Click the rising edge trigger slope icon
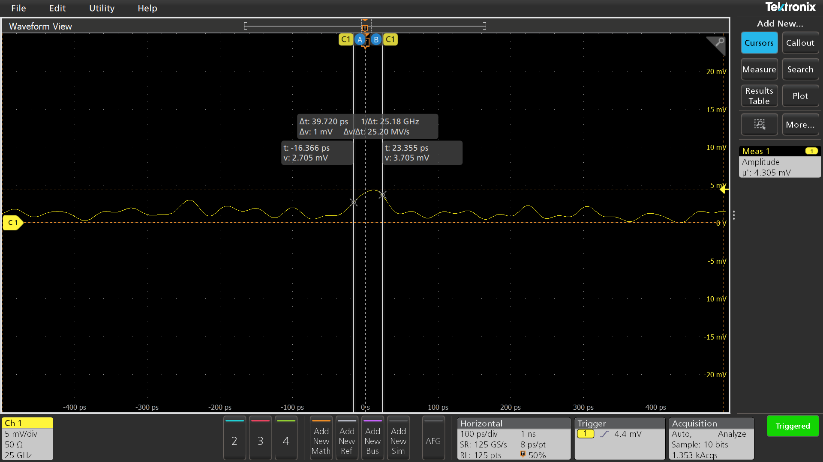Image resolution: width=823 pixels, height=462 pixels. (x=604, y=434)
